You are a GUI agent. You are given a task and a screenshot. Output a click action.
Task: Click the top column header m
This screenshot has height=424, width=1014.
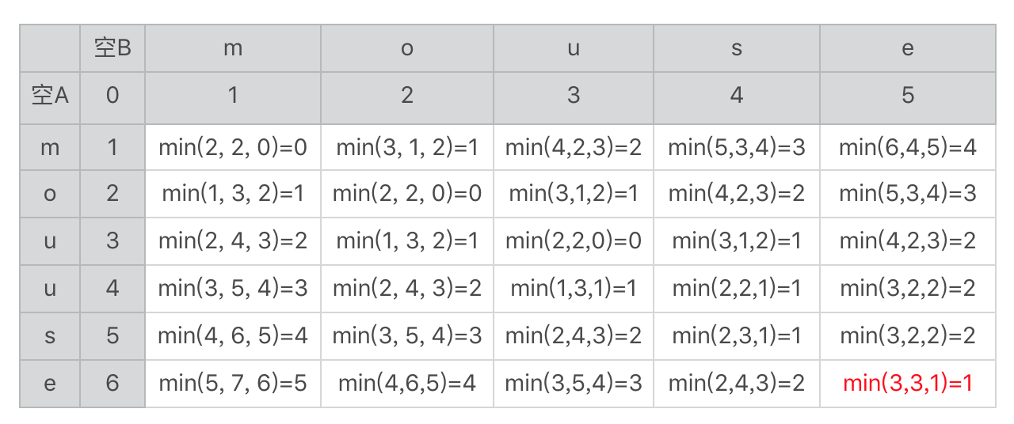click(233, 48)
